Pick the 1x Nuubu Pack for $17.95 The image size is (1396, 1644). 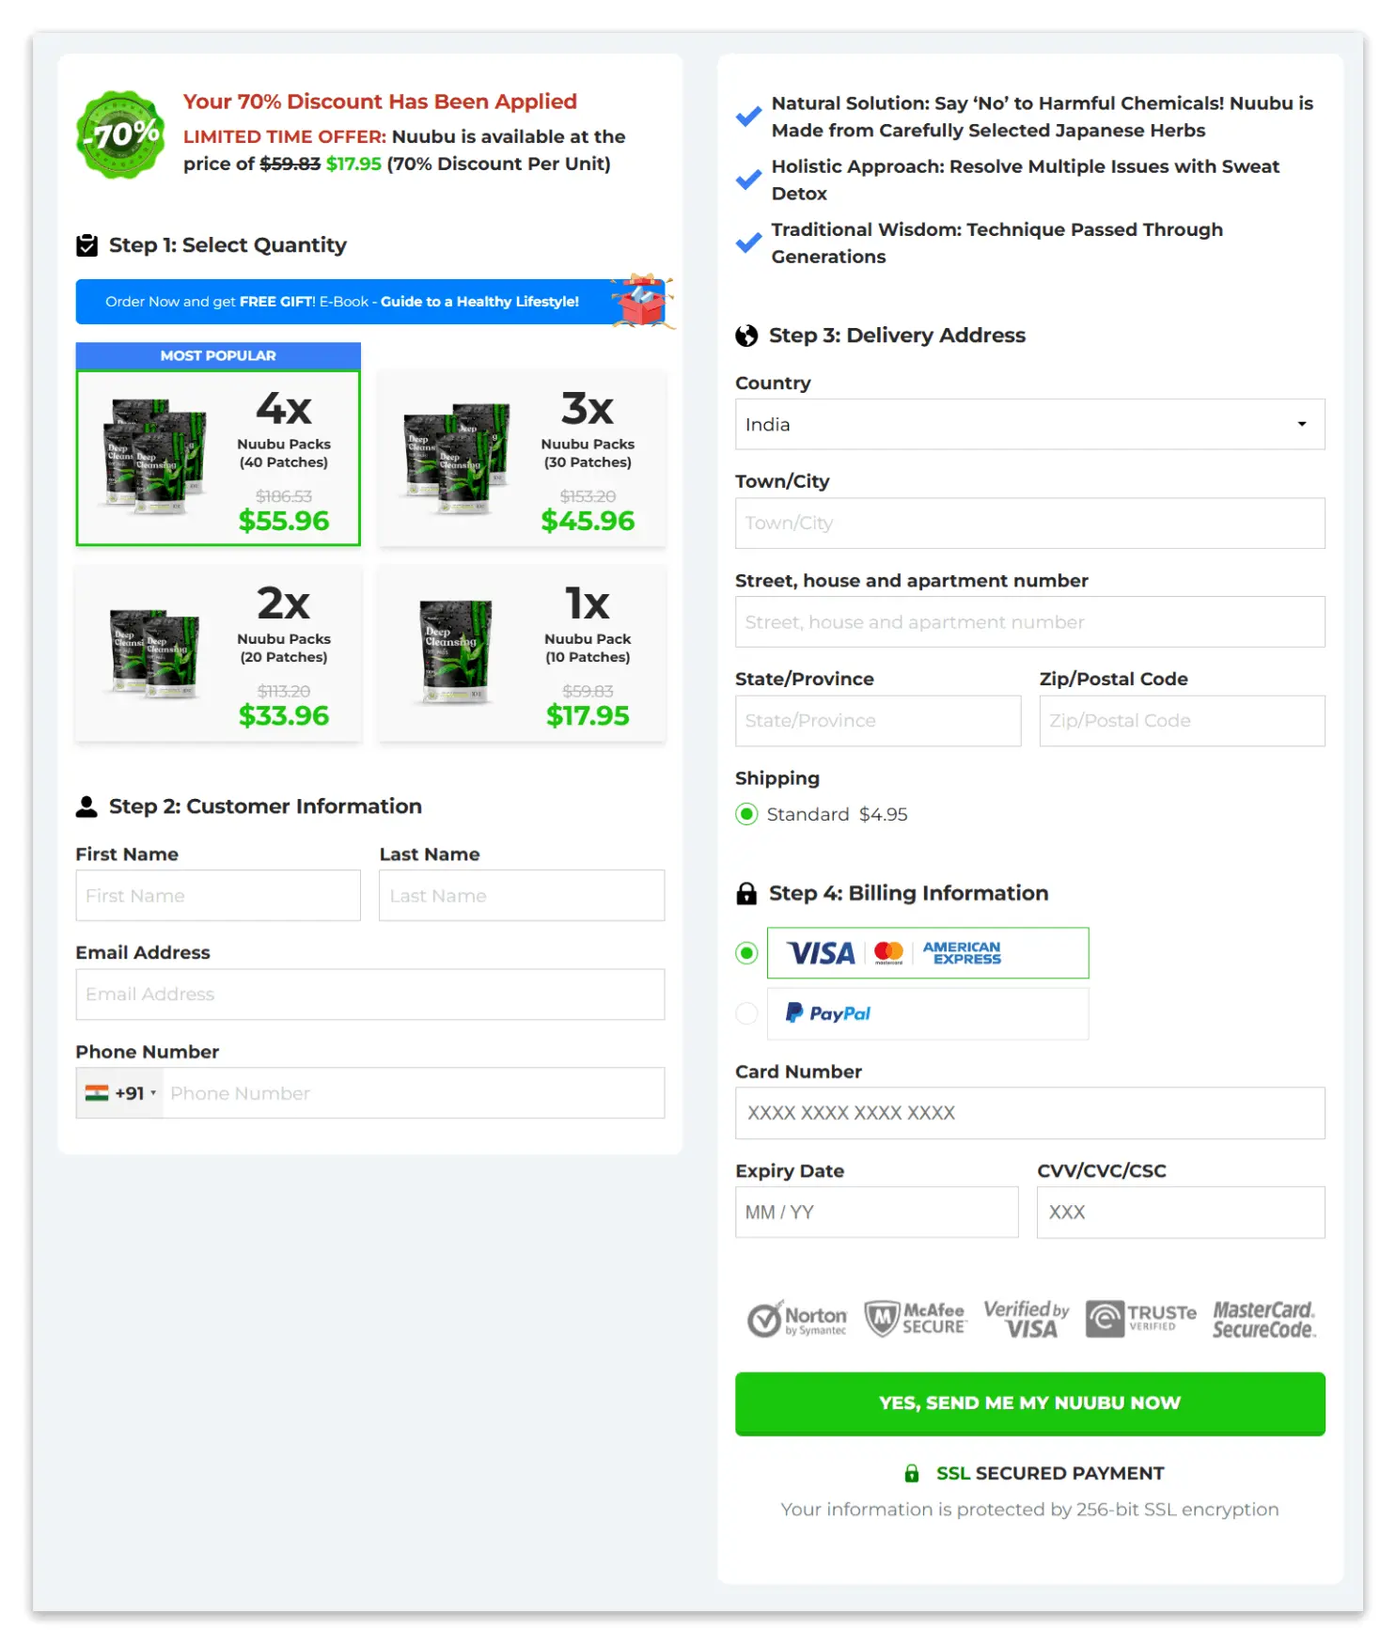522,653
